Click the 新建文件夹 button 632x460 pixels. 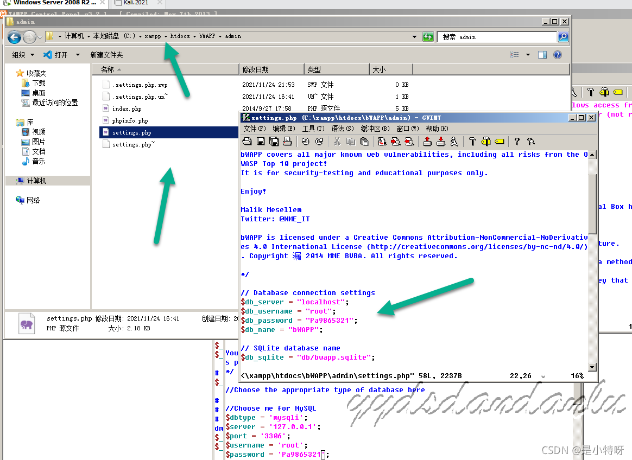106,55
